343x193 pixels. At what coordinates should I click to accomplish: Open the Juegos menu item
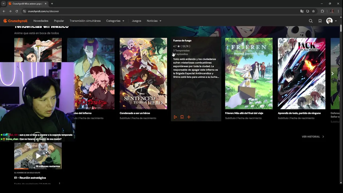136,21
